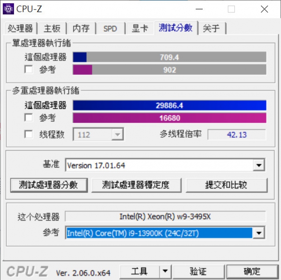Click the CPU-Z app icon in title bar
The image size is (281, 280).
pos(8,9)
